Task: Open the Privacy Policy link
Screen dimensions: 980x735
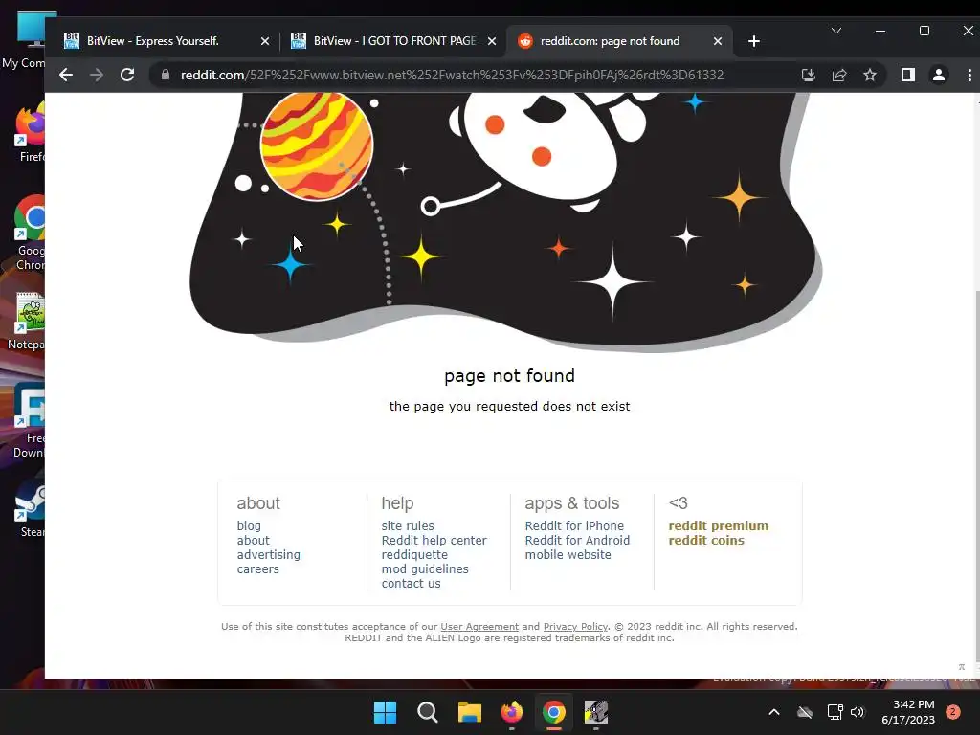Action: [x=575, y=626]
